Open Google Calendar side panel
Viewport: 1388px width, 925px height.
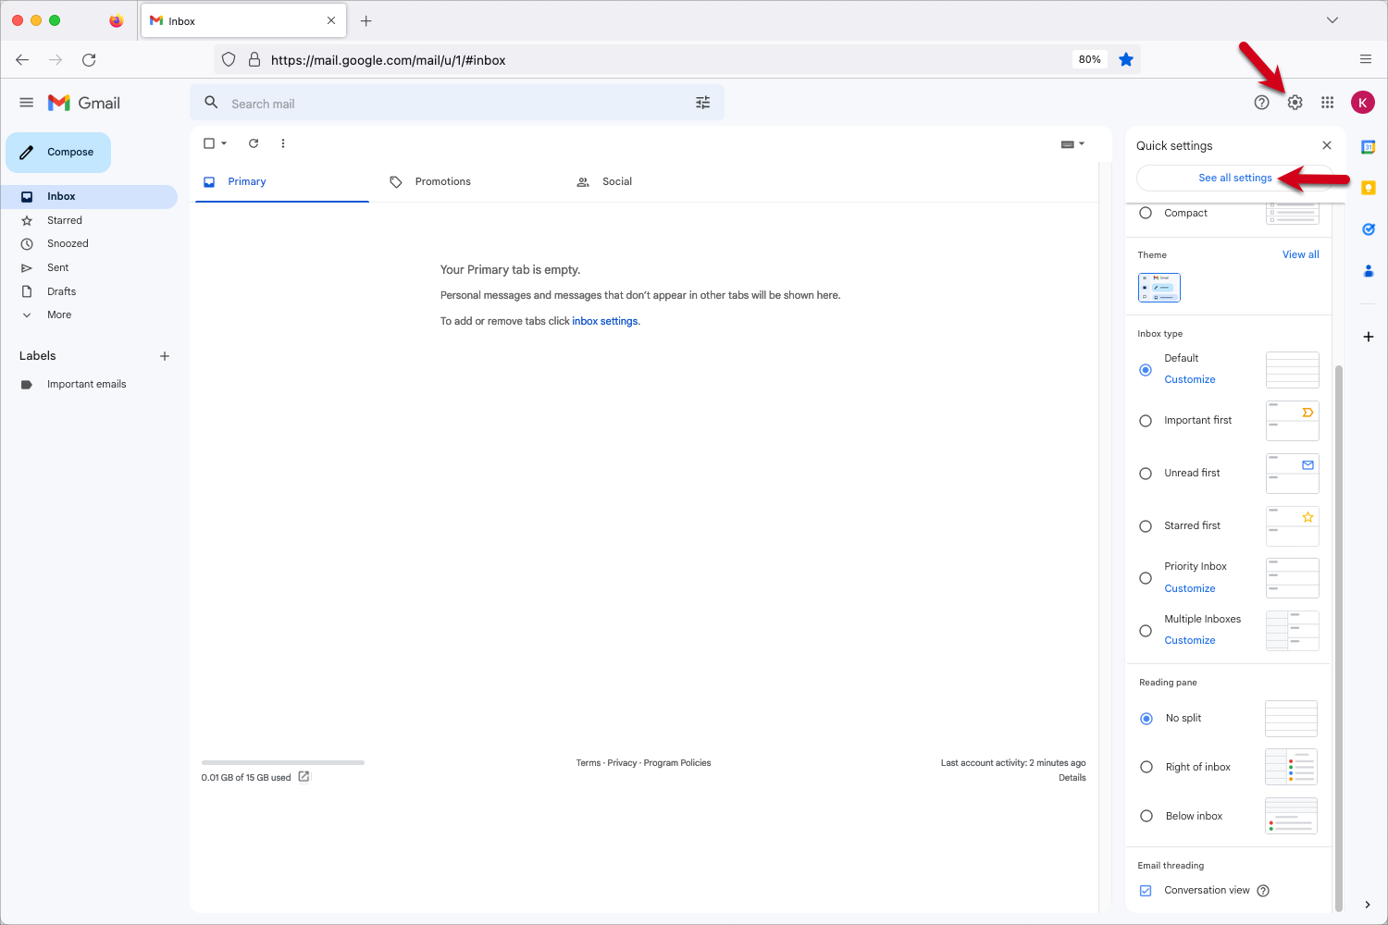pyautogui.click(x=1368, y=147)
